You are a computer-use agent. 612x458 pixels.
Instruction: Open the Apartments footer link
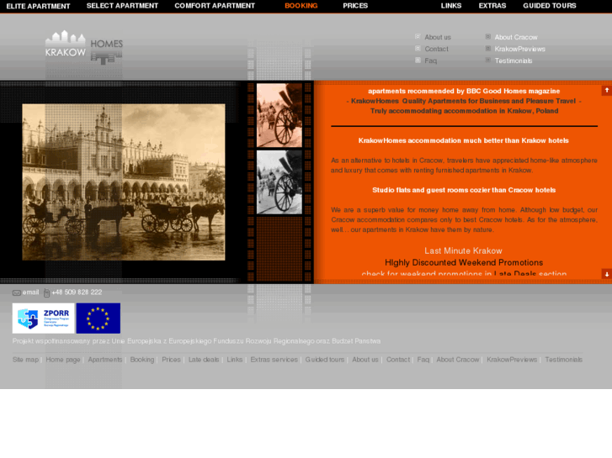pos(105,360)
